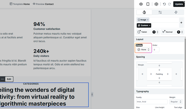Select the Daily visitors text
This screenshot has width=186, height=109.
[x=41, y=56]
